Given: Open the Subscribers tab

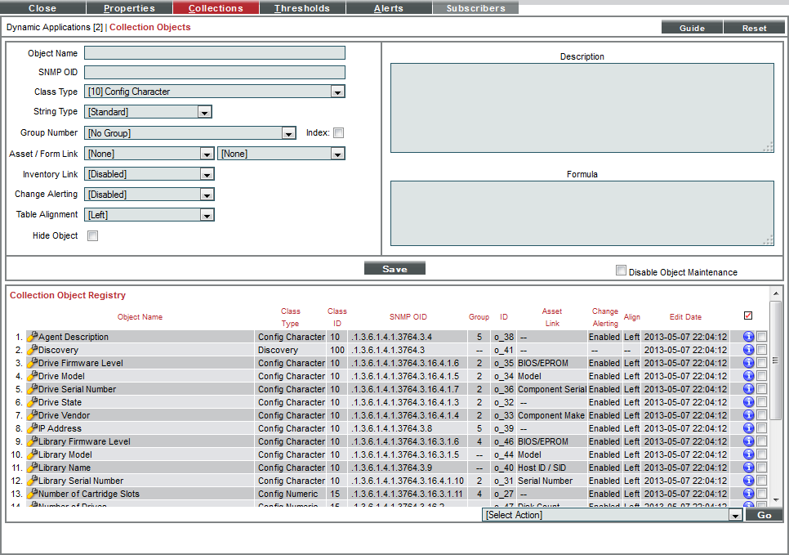Looking at the screenshot, I should [475, 8].
